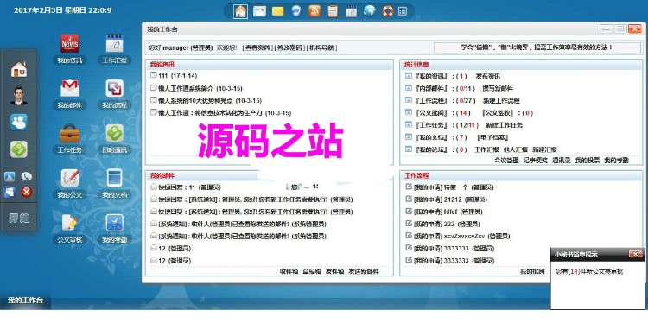Close the 小秘书消息提示 popup
The image size is (648, 323).
[x=635, y=254]
